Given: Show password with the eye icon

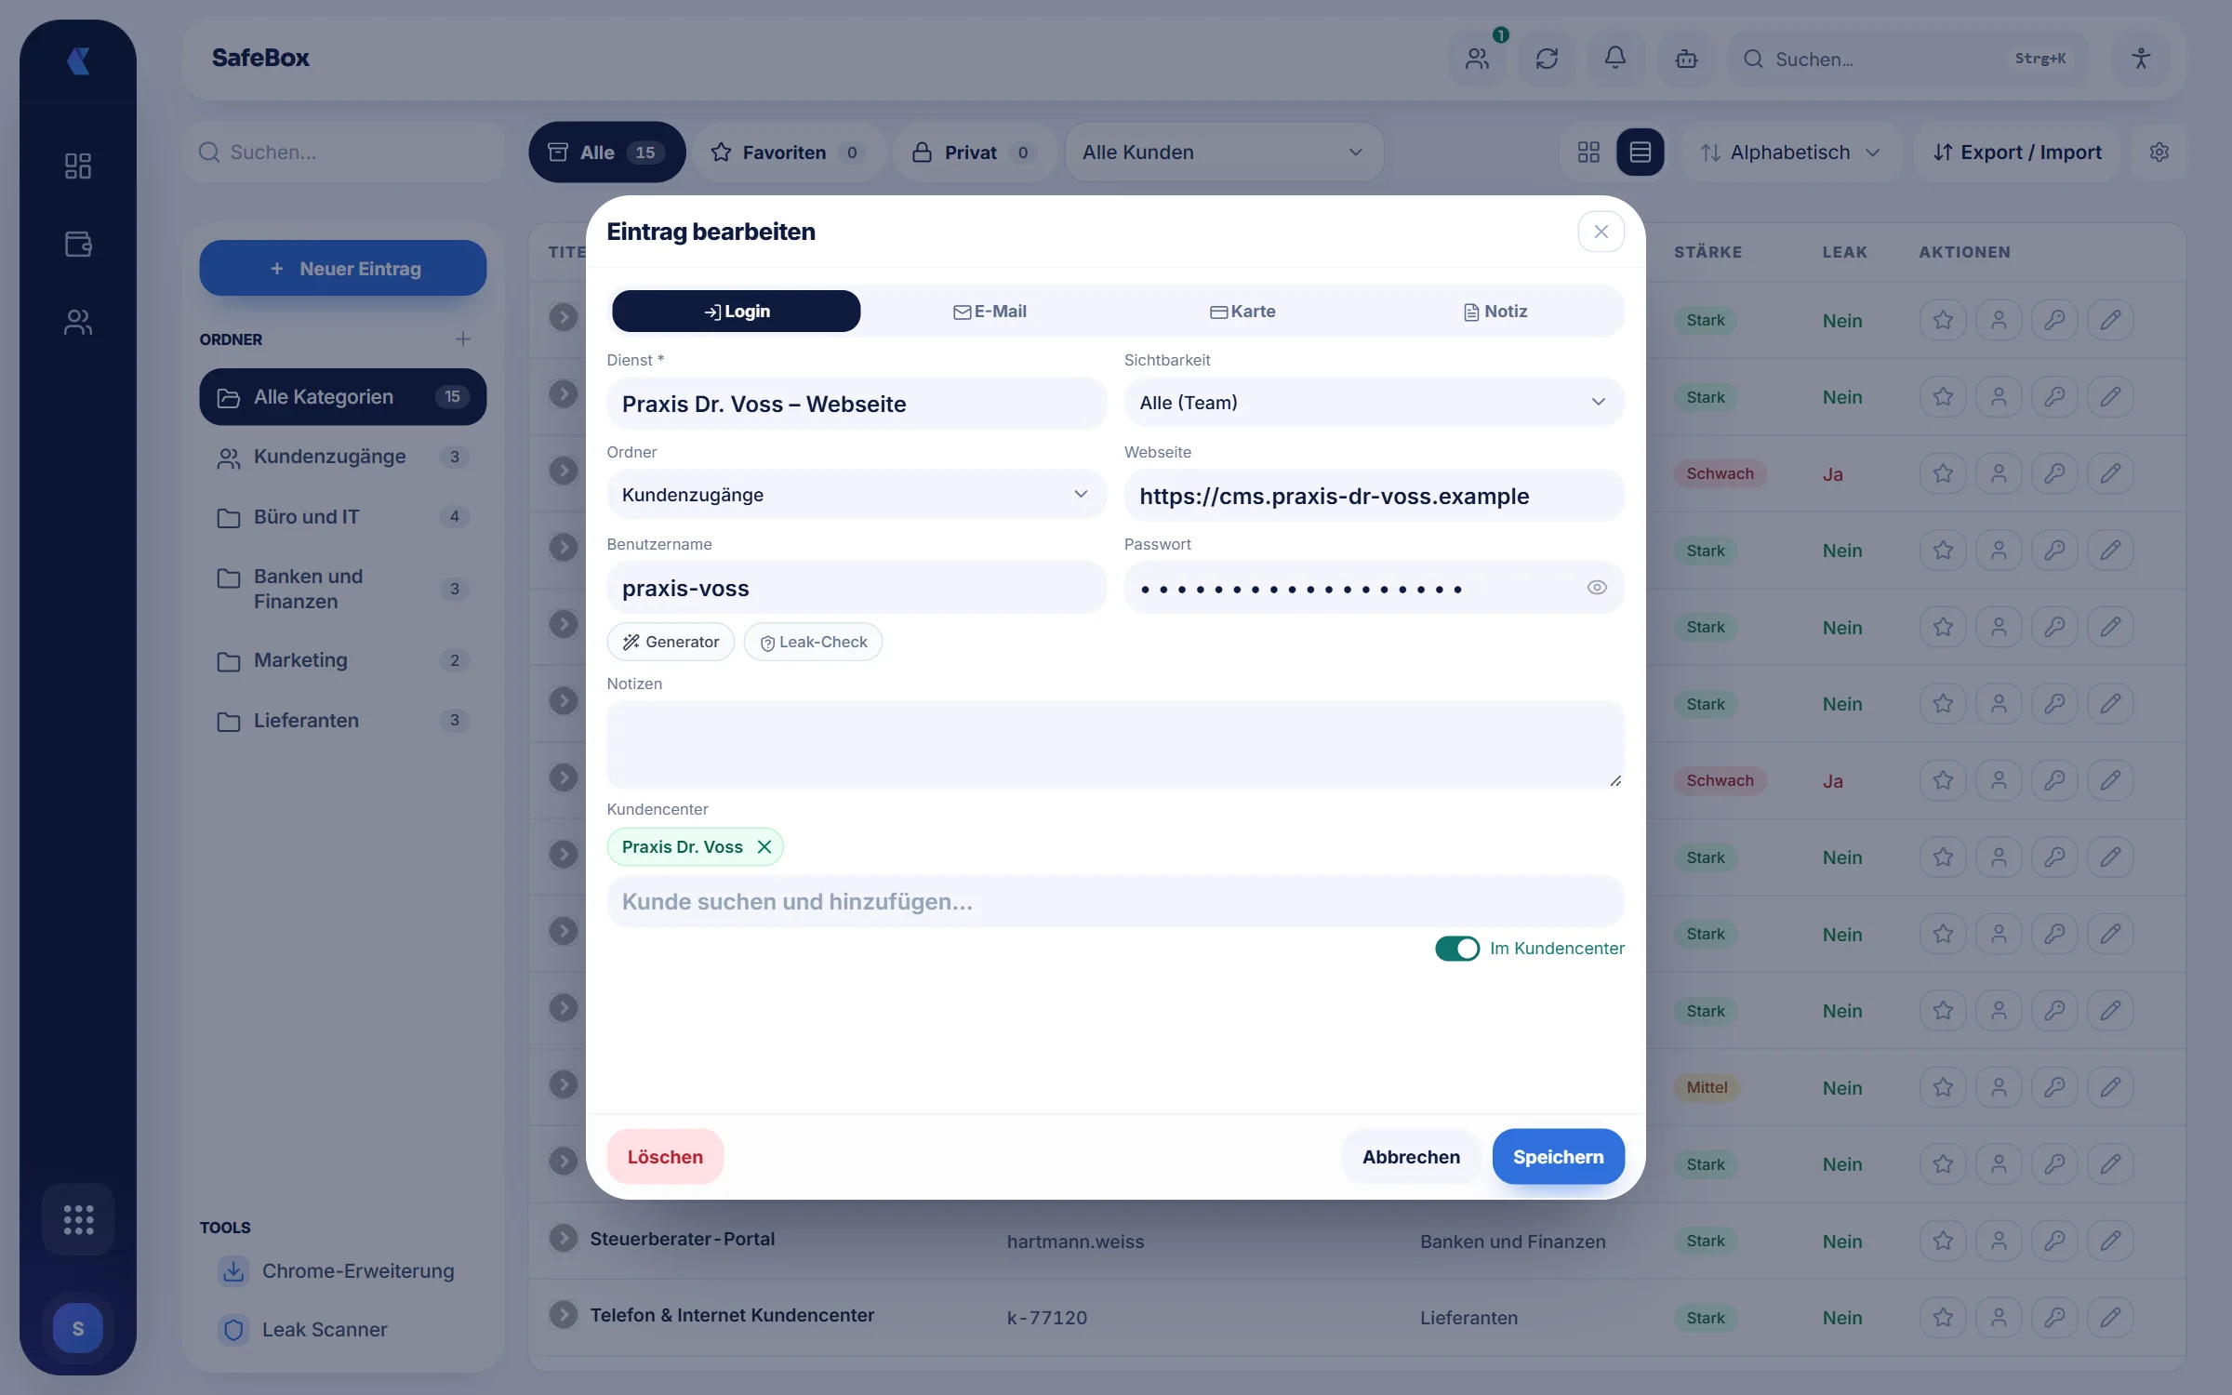Looking at the screenshot, I should point(1597,587).
